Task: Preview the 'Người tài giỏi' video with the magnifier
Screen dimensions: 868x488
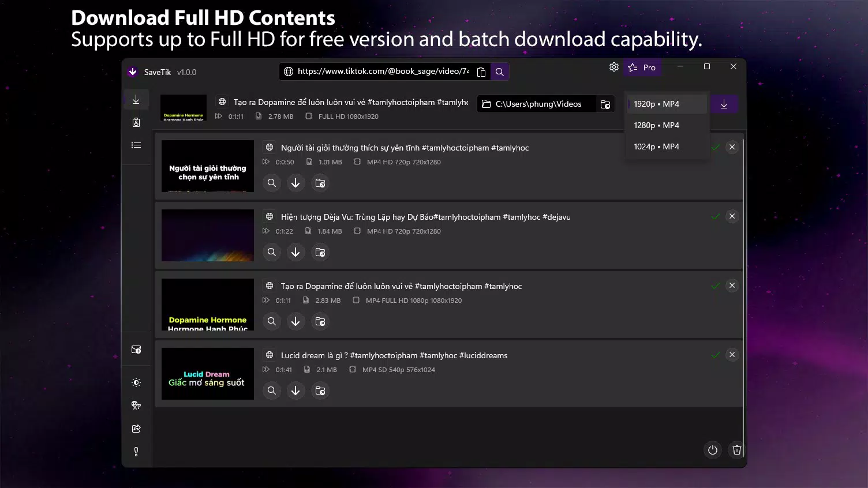Action: click(x=272, y=183)
